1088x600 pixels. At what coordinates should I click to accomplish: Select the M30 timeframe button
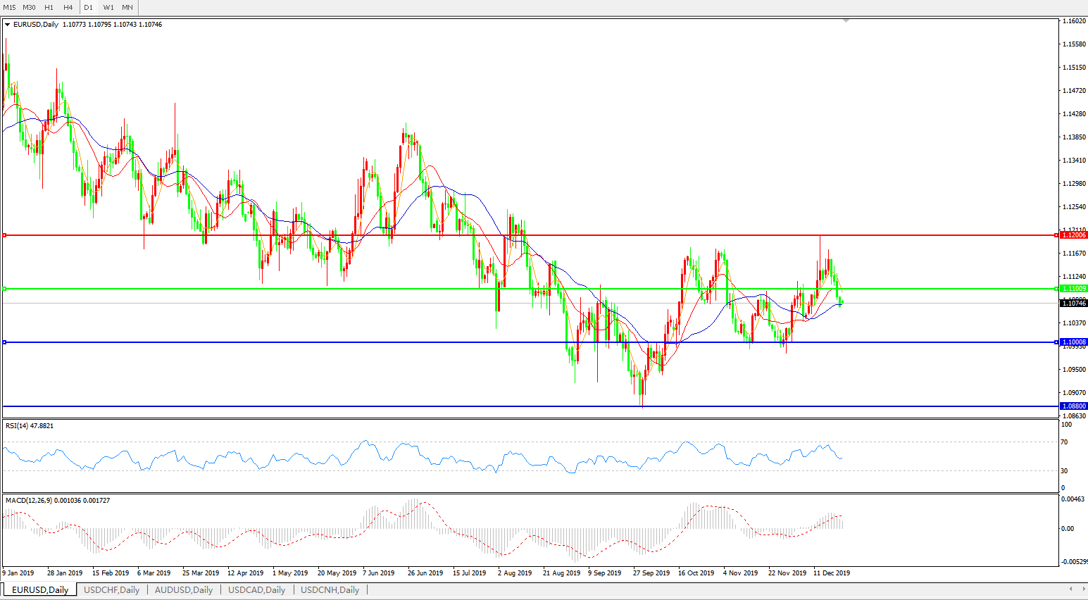click(x=29, y=8)
